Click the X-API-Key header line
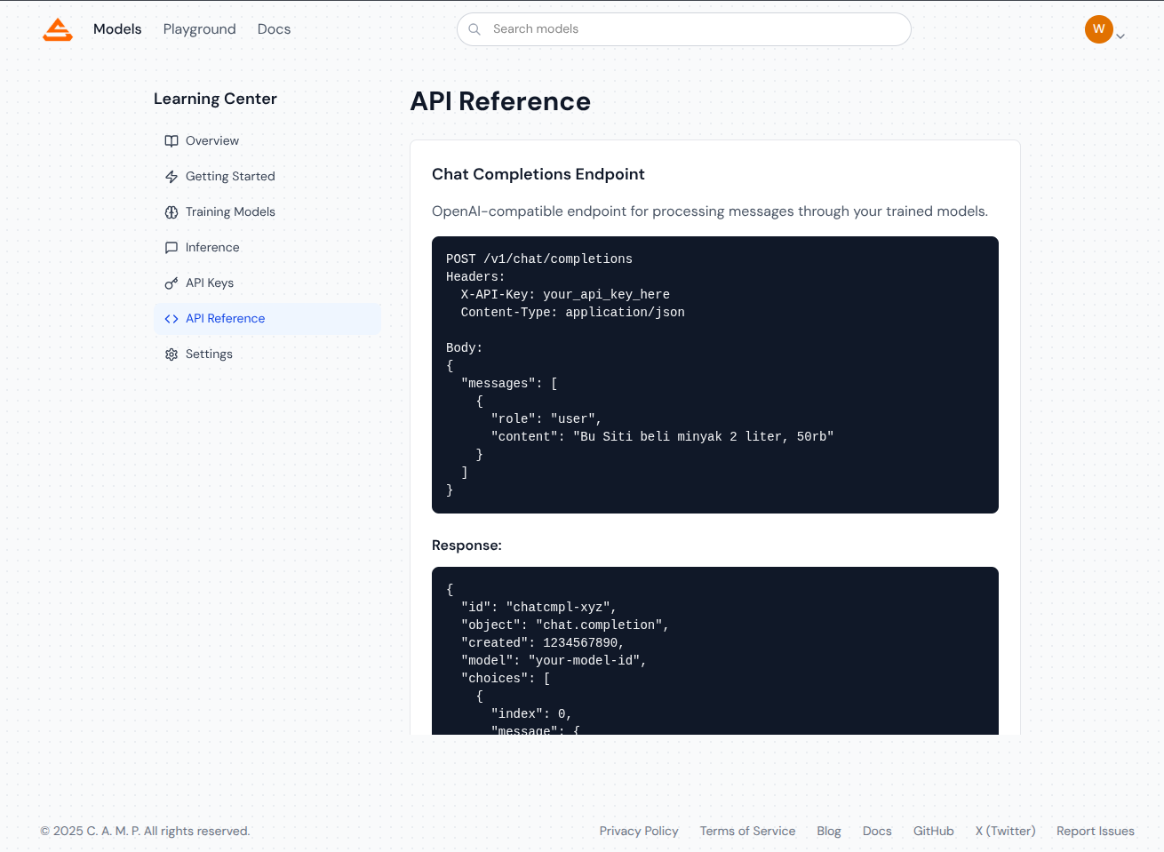Viewport: 1164px width, 852px height. click(565, 294)
